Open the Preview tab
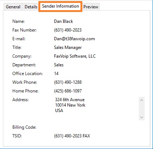 tap(91, 7)
